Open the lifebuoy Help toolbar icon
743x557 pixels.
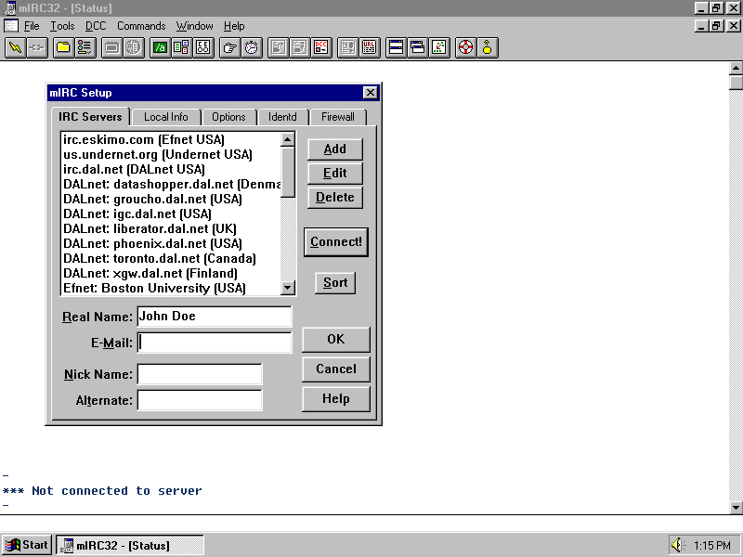[466, 48]
